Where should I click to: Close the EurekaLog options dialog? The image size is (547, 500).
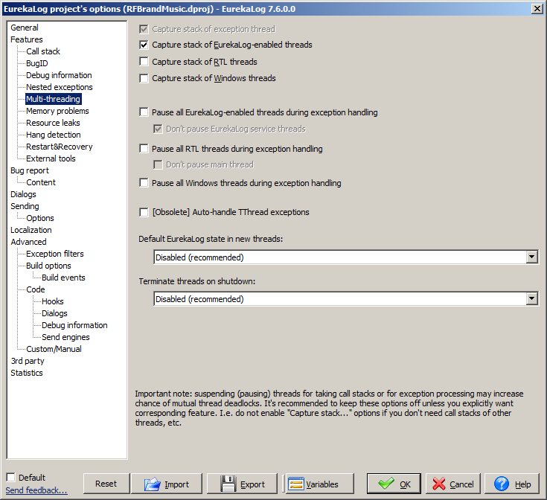coord(537,8)
